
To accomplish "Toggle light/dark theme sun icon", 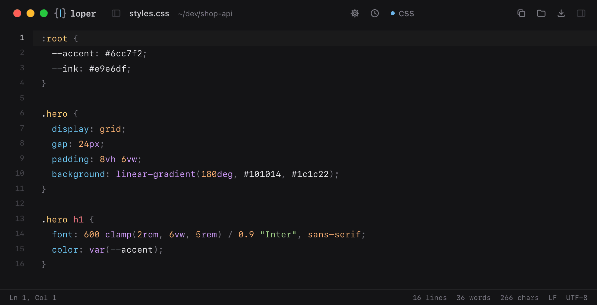I will click(x=355, y=13).
